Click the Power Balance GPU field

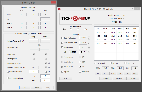pyautogui.click(x=45, y=80)
